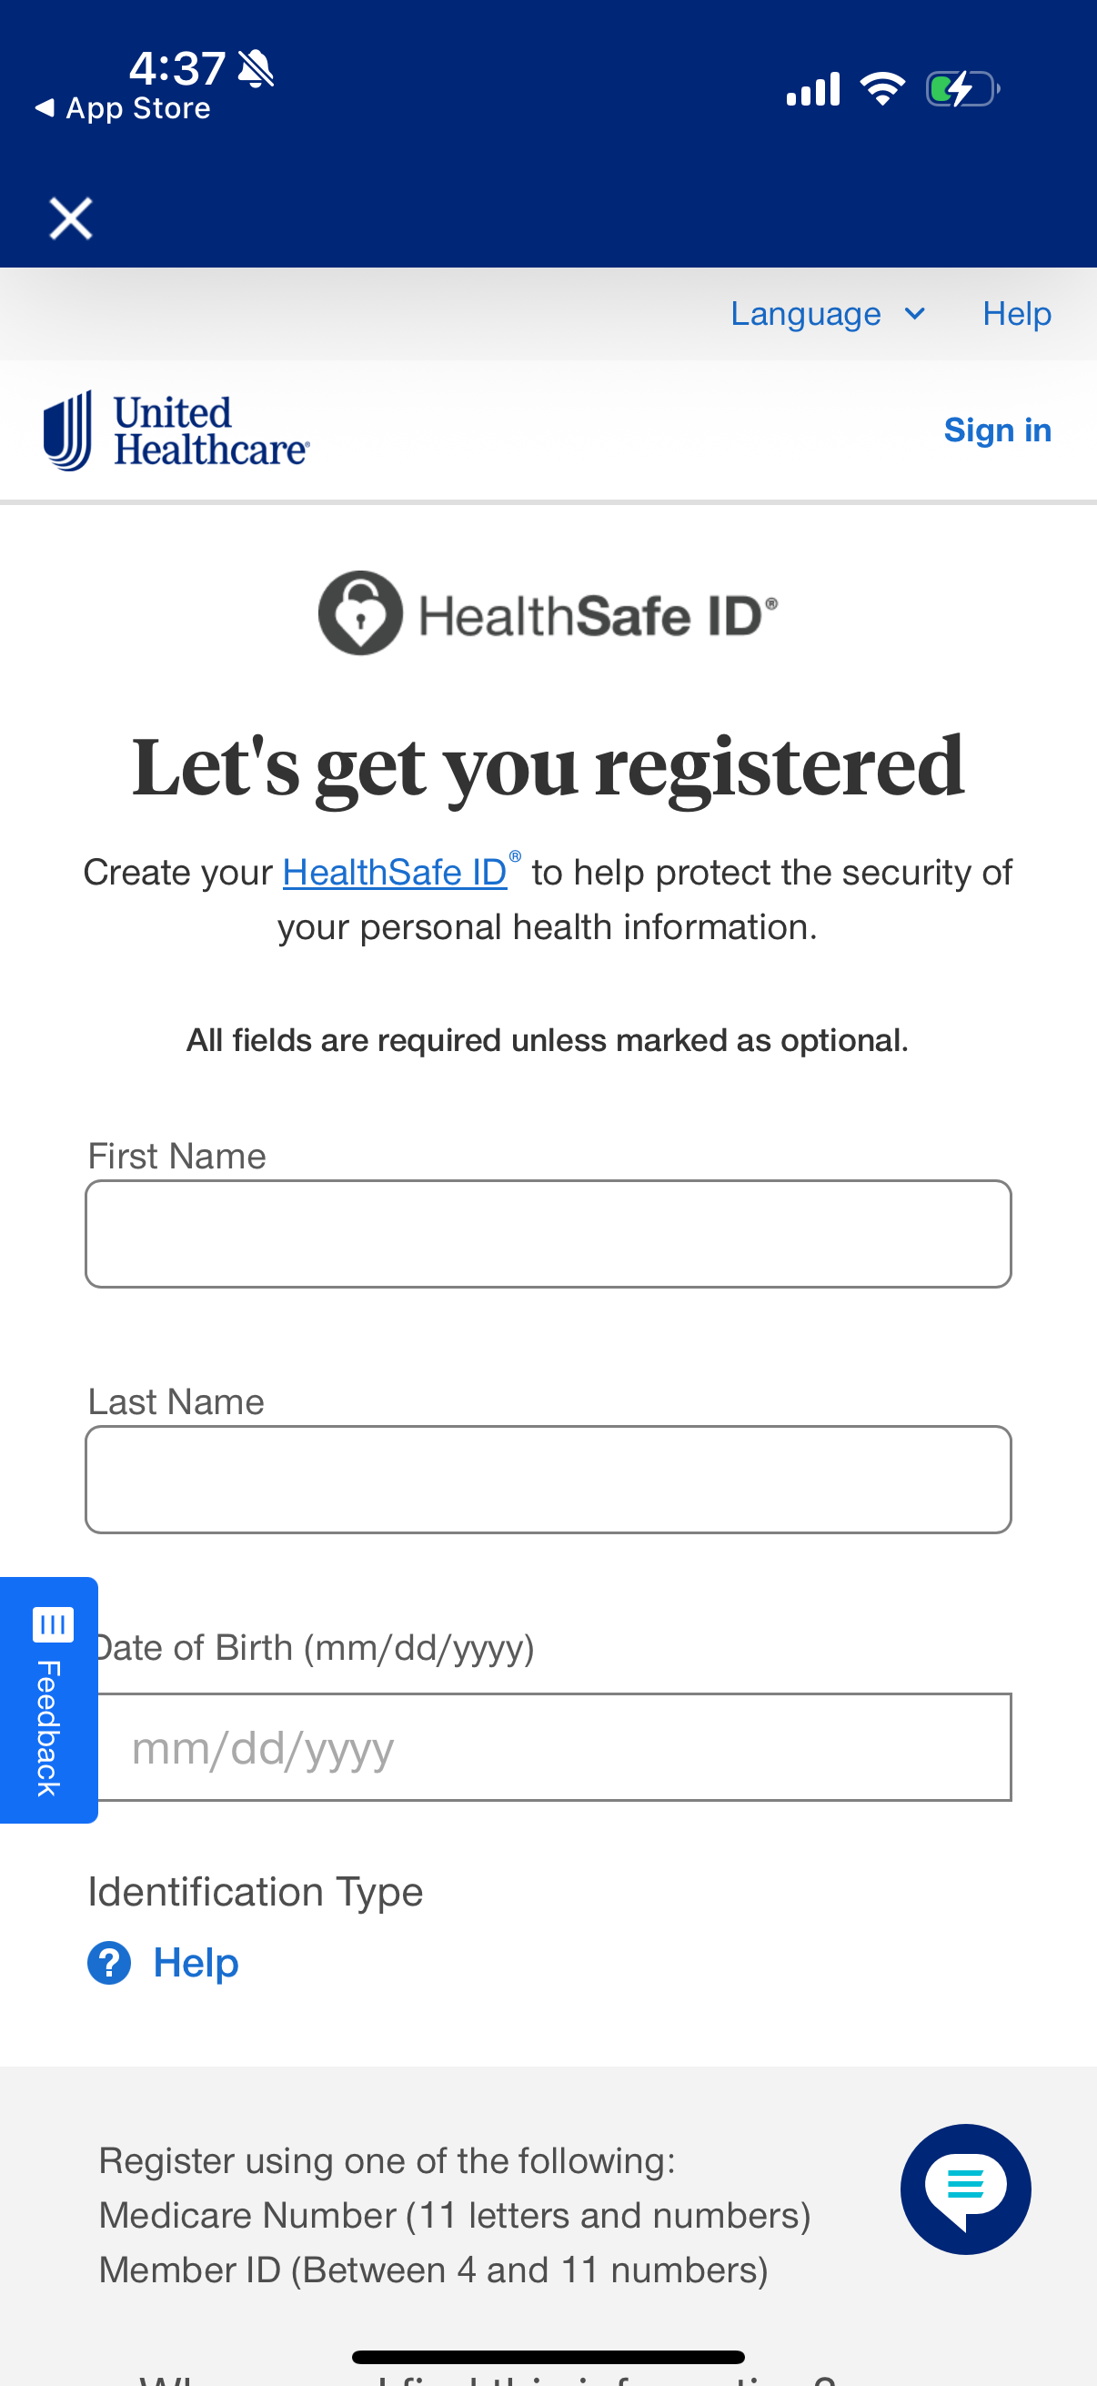1097x2386 pixels.
Task: Open the HealthSafe ID hyperlink
Action: tap(395, 872)
